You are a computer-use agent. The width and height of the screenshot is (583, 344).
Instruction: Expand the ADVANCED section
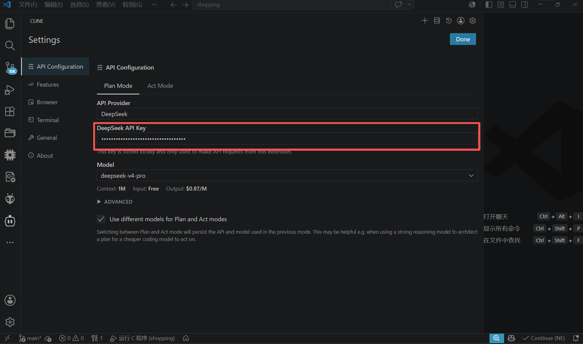(115, 202)
